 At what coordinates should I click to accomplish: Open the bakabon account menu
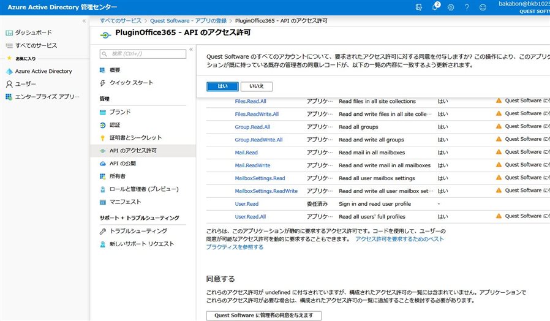pos(524,7)
